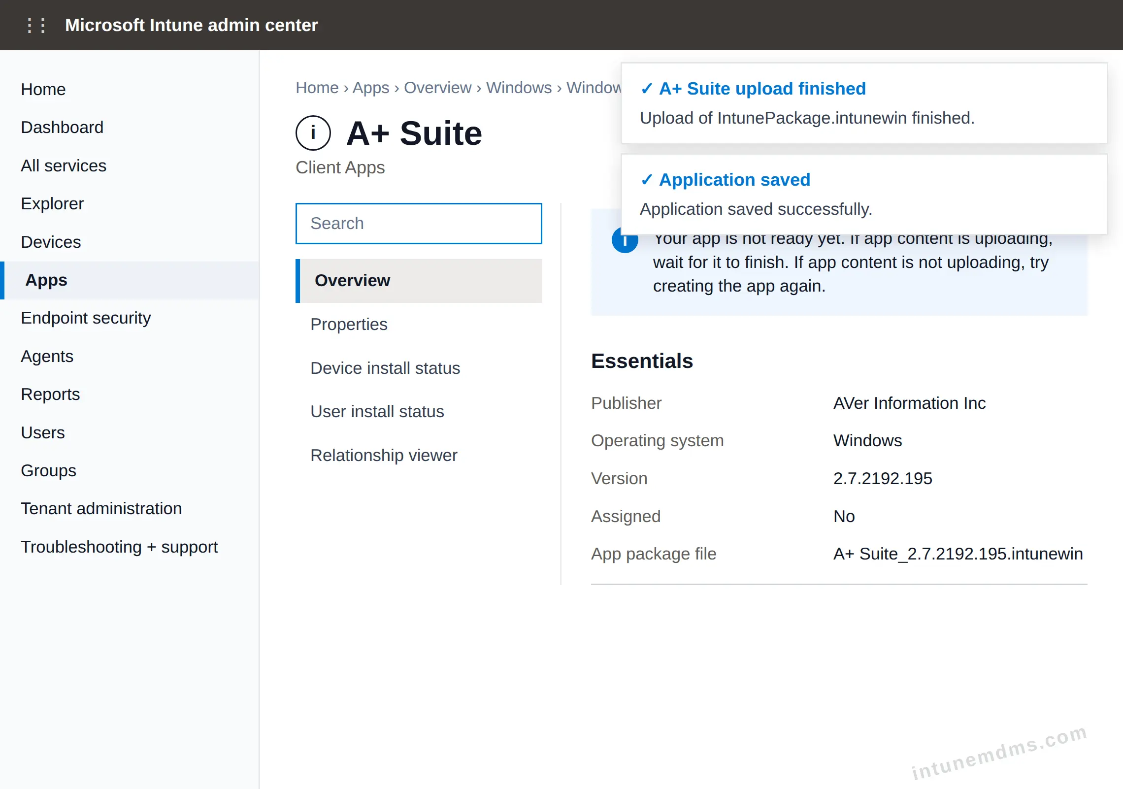Screen dimensions: 1123x789
Task: Click the A+ Suite upload finished notification
Action: tap(864, 103)
